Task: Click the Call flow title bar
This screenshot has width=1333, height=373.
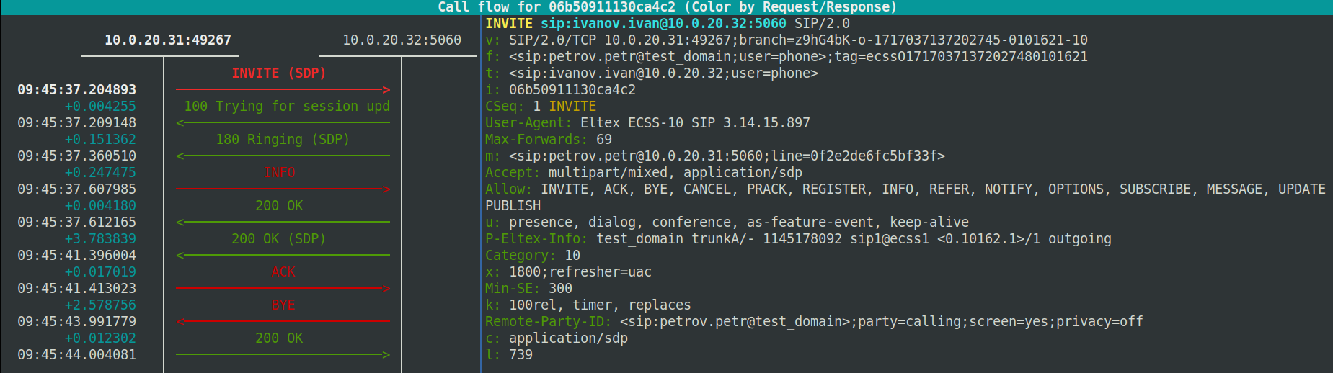Action: pos(666,7)
